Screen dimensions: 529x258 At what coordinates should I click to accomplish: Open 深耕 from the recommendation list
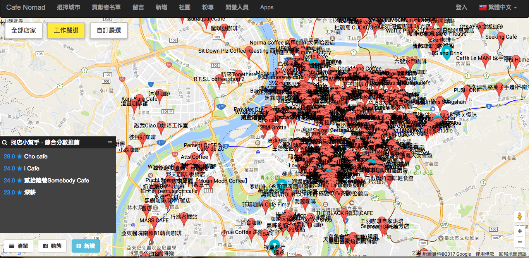[30, 193]
